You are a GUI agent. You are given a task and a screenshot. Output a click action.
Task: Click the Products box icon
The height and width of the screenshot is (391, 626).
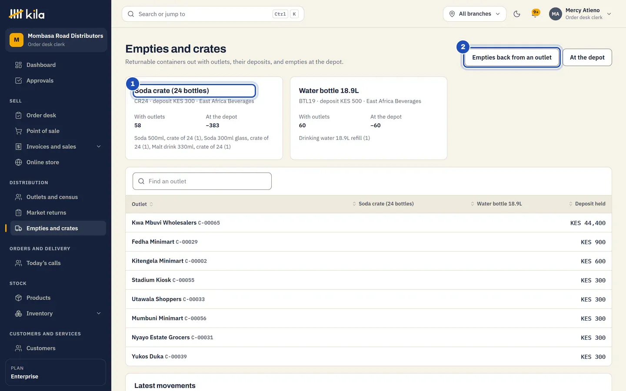click(x=18, y=298)
